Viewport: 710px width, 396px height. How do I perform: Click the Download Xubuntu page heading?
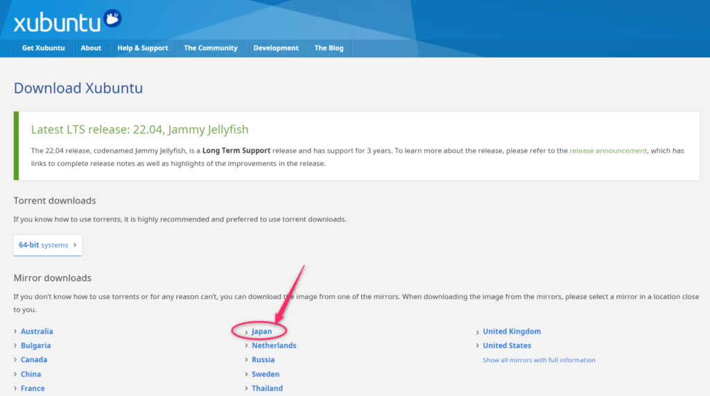78,88
